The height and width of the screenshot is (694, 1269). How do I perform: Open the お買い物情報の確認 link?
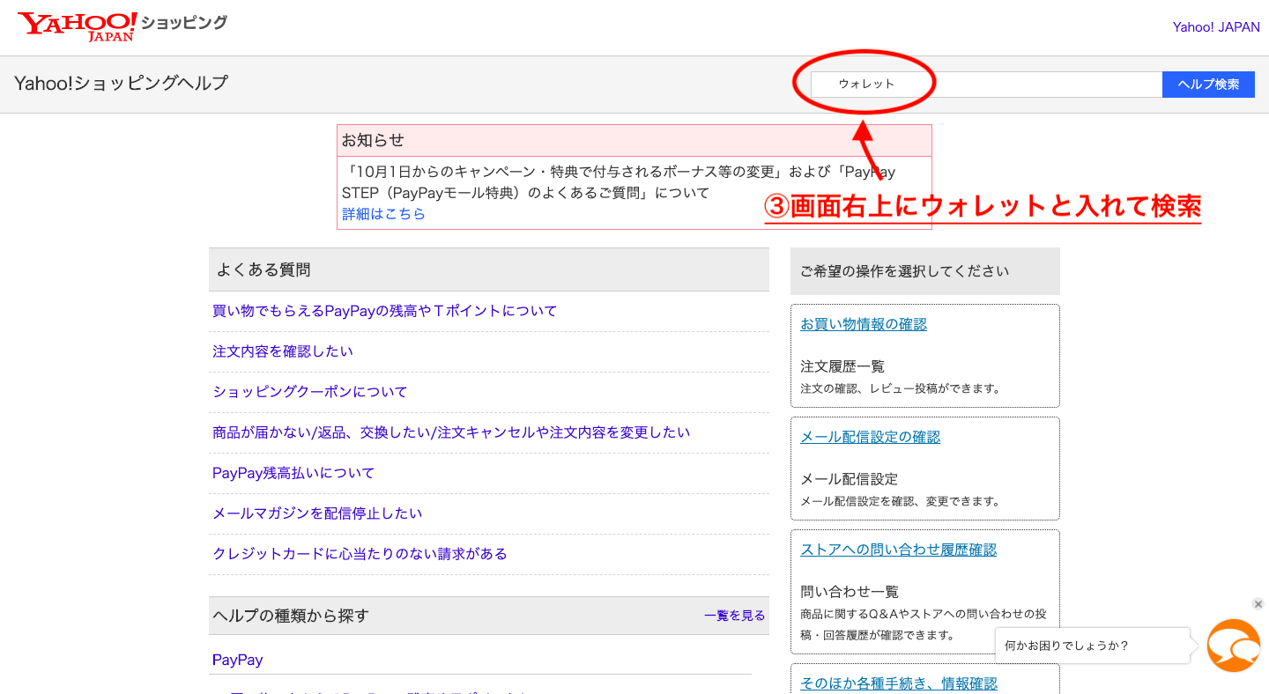(864, 324)
